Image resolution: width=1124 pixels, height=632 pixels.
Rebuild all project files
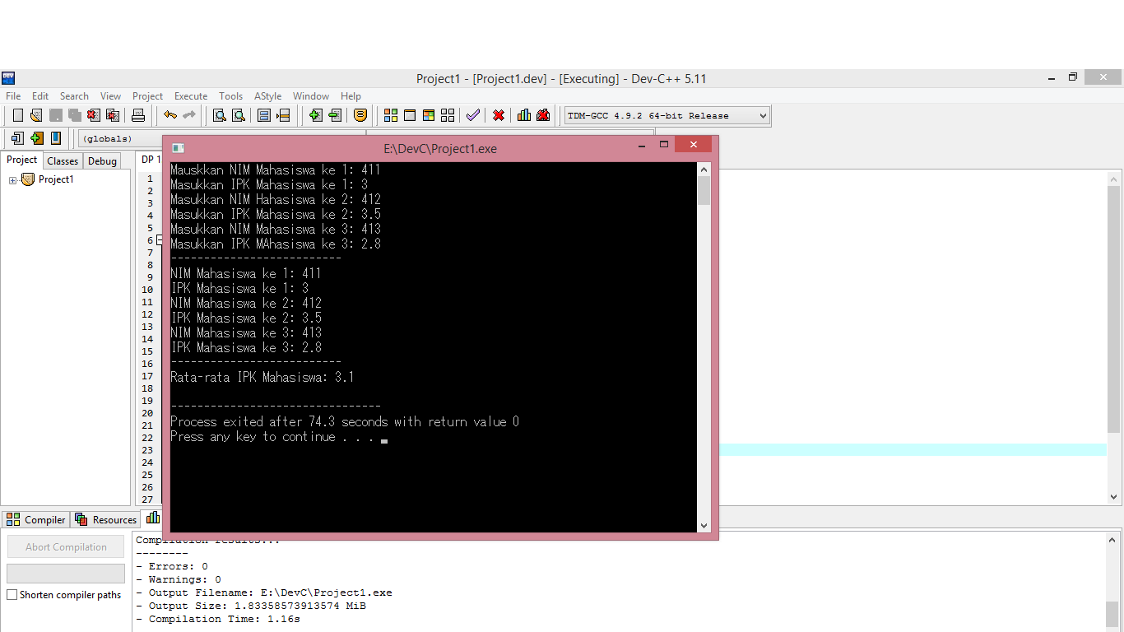(x=448, y=115)
